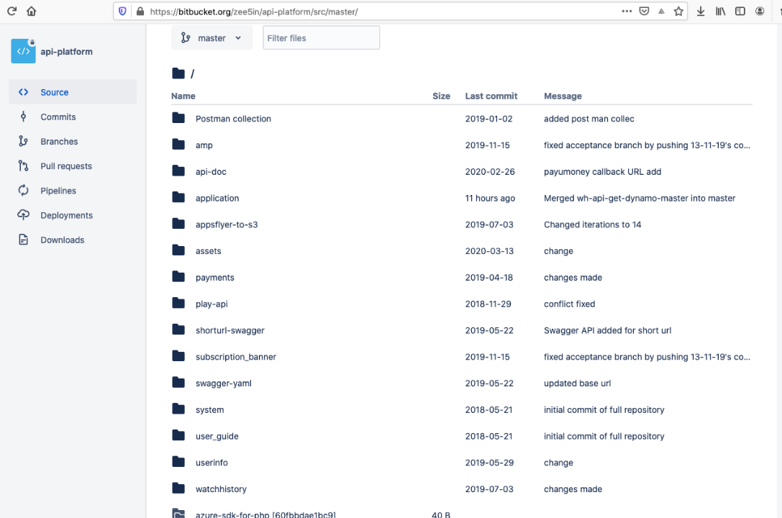This screenshot has height=518, width=782.
Task: Select the browser address bar URL
Action: pos(360,12)
